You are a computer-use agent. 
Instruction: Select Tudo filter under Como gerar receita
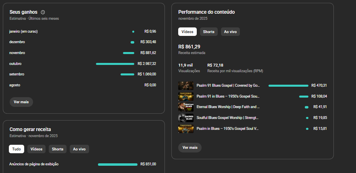pos(17,149)
